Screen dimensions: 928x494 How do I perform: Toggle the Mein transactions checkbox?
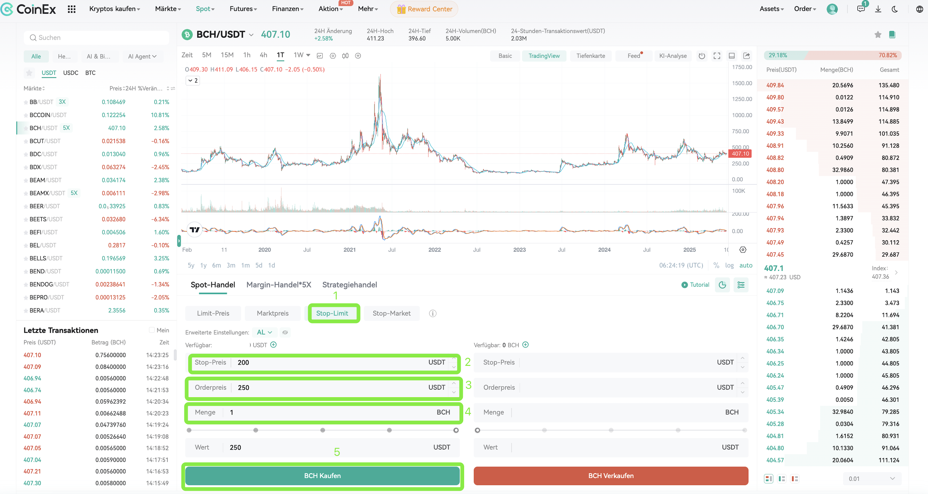click(152, 330)
